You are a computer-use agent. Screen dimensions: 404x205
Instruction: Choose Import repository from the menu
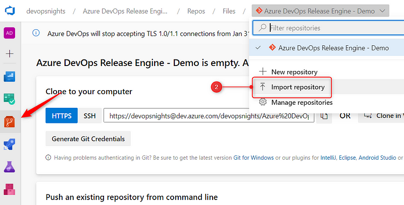click(x=297, y=87)
